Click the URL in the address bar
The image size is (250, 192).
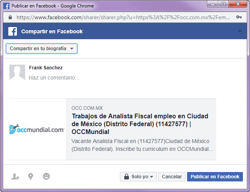[x=123, y=17]
